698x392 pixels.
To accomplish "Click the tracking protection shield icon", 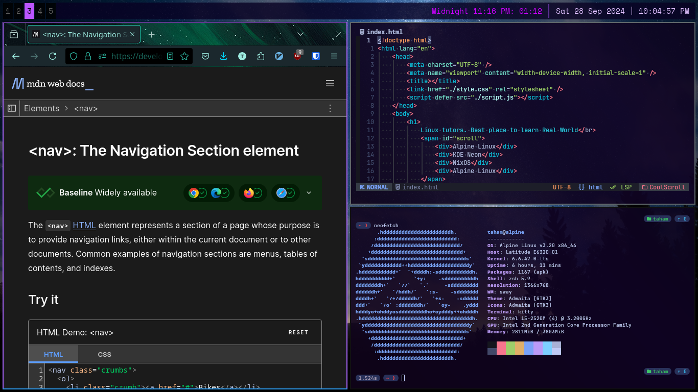I will click(74, 56).
